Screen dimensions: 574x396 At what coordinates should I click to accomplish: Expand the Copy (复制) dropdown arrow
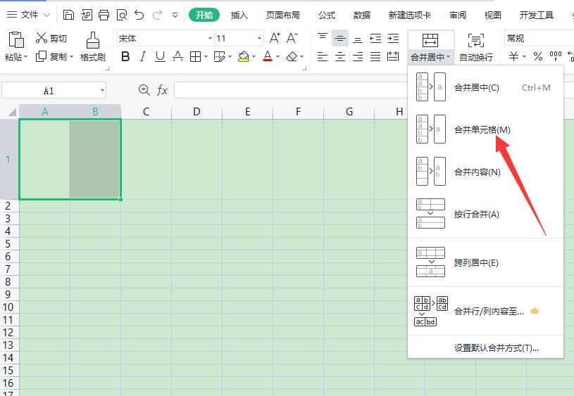click(71, 57)
